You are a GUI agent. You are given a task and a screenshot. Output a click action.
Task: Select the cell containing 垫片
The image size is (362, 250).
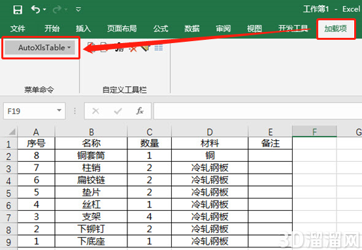pos(91,192)
